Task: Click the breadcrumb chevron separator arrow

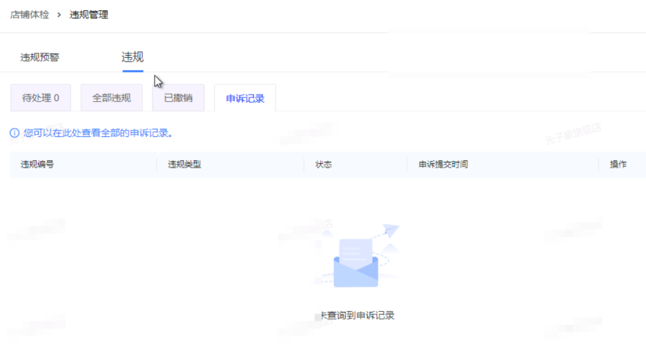Action: pyautogui.click(x=59, y=15)
